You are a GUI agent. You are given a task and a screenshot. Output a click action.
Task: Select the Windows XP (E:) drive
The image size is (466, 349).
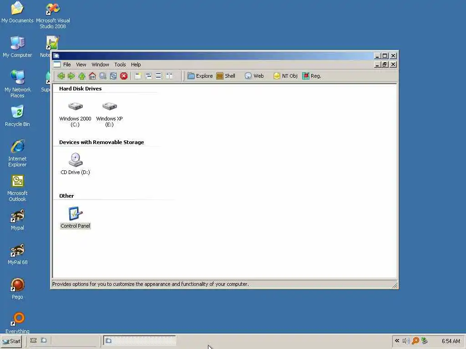109,114
